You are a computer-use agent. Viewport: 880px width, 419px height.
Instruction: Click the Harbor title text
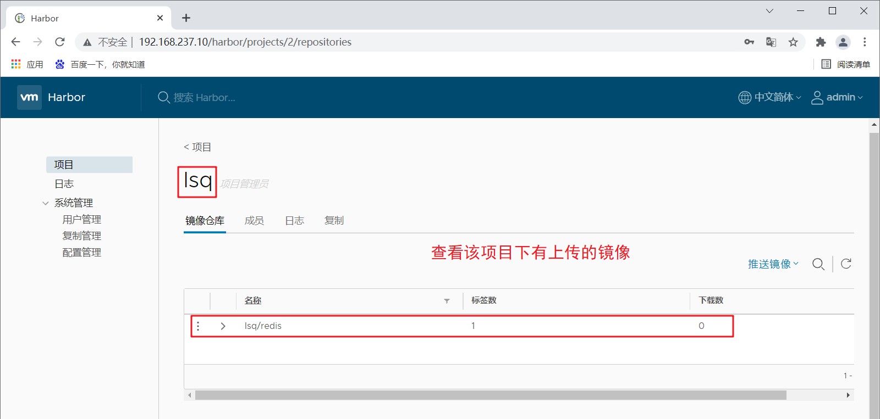pos(67,97)
